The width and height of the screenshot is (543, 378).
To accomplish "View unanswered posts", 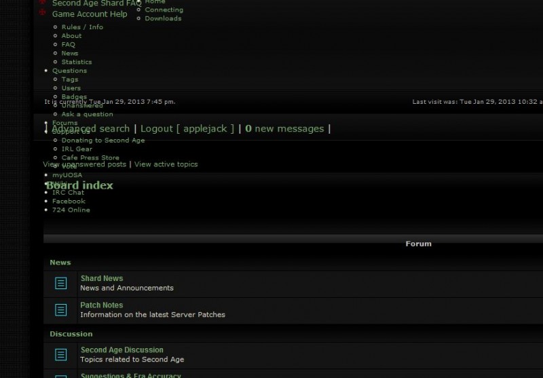I will (x=84, y=164).
